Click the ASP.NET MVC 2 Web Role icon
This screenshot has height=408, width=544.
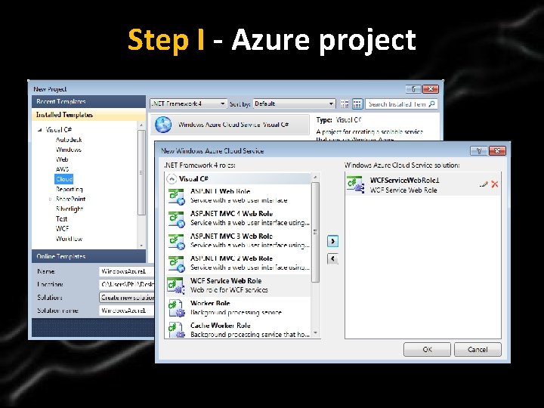pos(176,264)
